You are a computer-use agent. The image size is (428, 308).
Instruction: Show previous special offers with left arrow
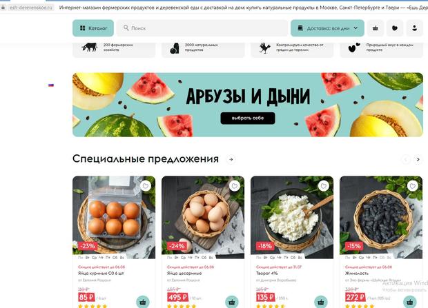pyautogui.click(x=406, y=159)
